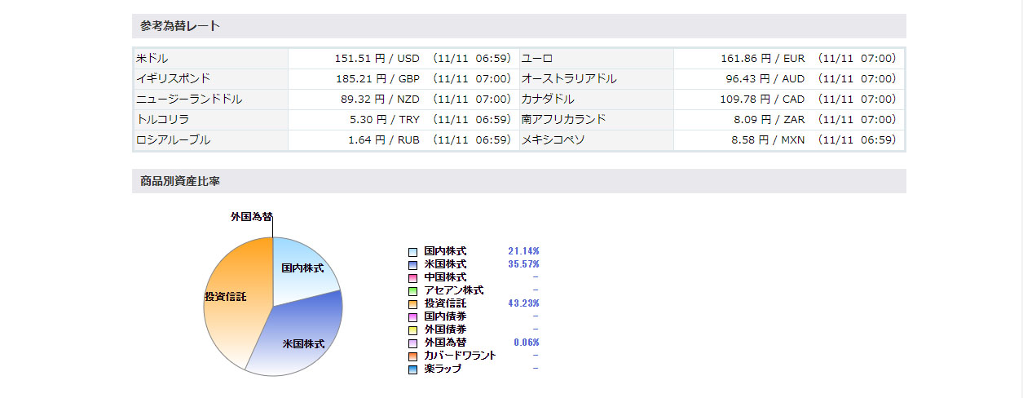Click the 投資信託 legend color swatch
The width and height of the screenshot is (1023, 398).
pyautogui.click(x=413, y=303)
